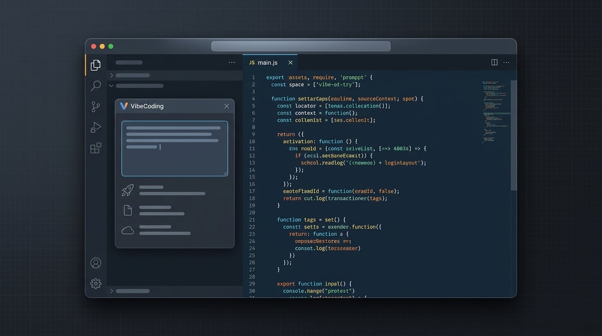602x336 pixels.
Task: Open the Extensions view
Action: tap(95, 148)
